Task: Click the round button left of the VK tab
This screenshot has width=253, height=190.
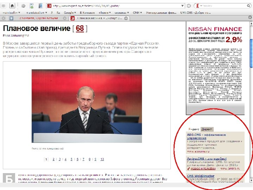Action: click(x=4, y=18)
